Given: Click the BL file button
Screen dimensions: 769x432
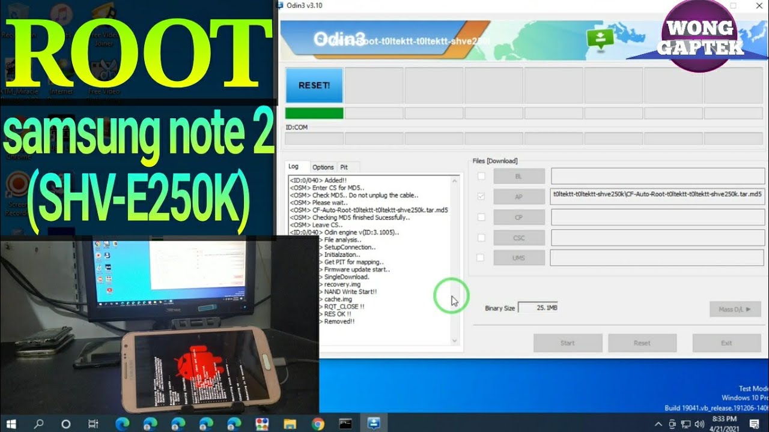Looking at the screenshot, I should 519,176.
